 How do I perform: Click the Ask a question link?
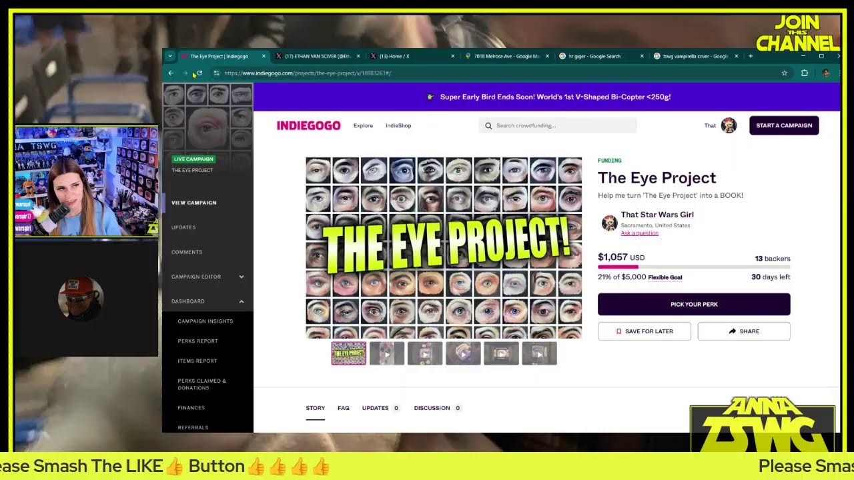tap(639, 233)
